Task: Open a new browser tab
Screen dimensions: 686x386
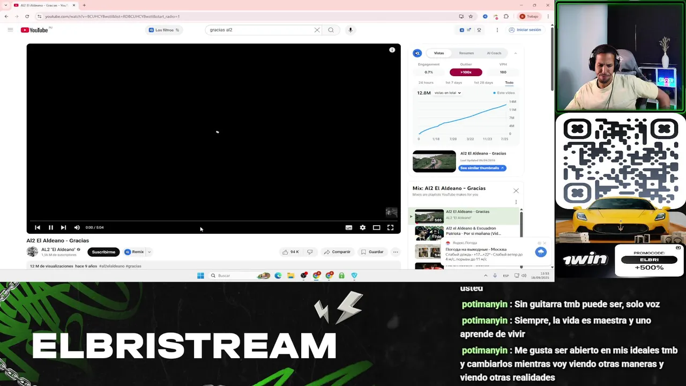Action: click(84, 5)
